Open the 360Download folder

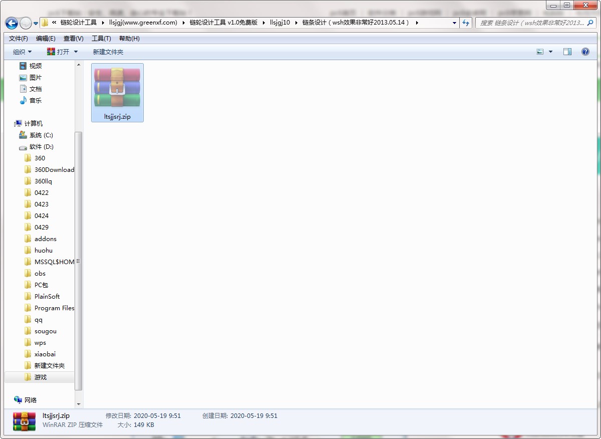coord(49,169)
